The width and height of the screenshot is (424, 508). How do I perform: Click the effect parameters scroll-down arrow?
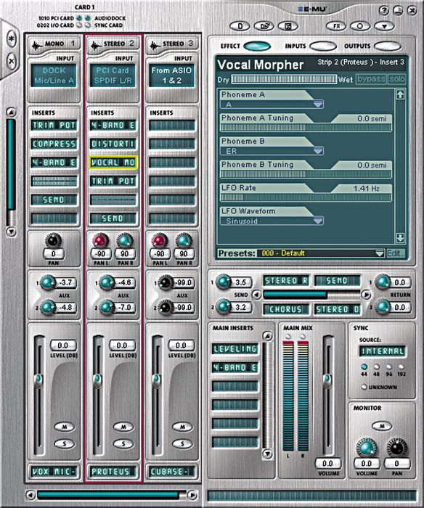400,238
